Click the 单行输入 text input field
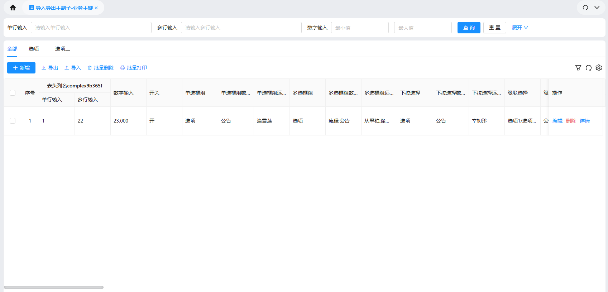 click(x=91, y=28)
